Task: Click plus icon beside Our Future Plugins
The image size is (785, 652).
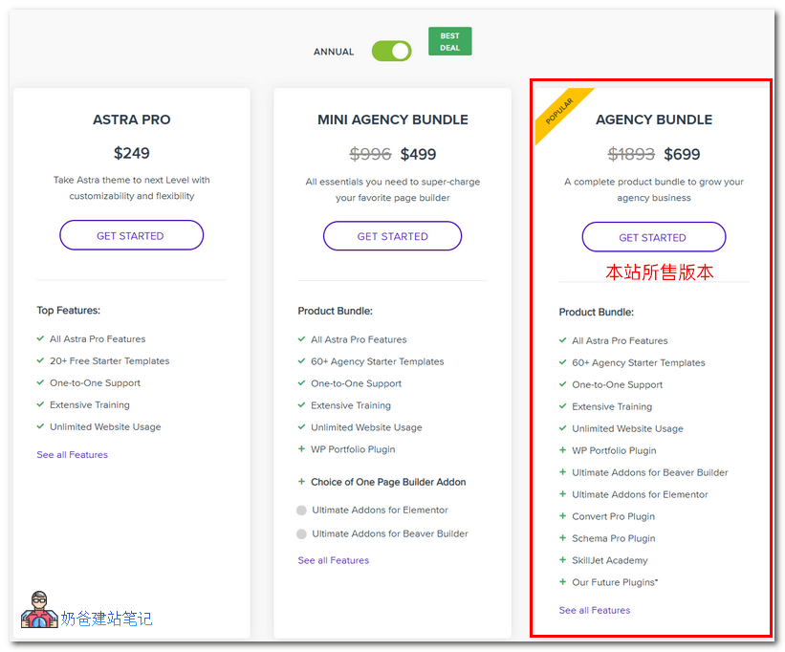Action: [x=563, y=582]
